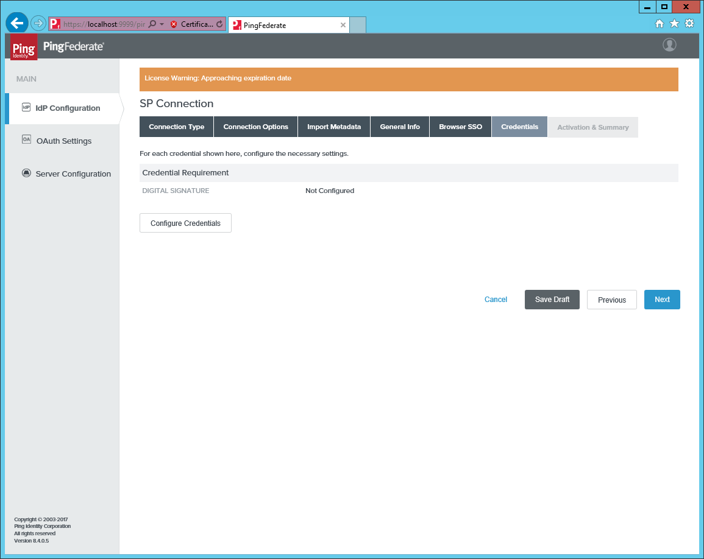
Task: Click the Activation & Summary tab
Action: click(x=593, y=127)
